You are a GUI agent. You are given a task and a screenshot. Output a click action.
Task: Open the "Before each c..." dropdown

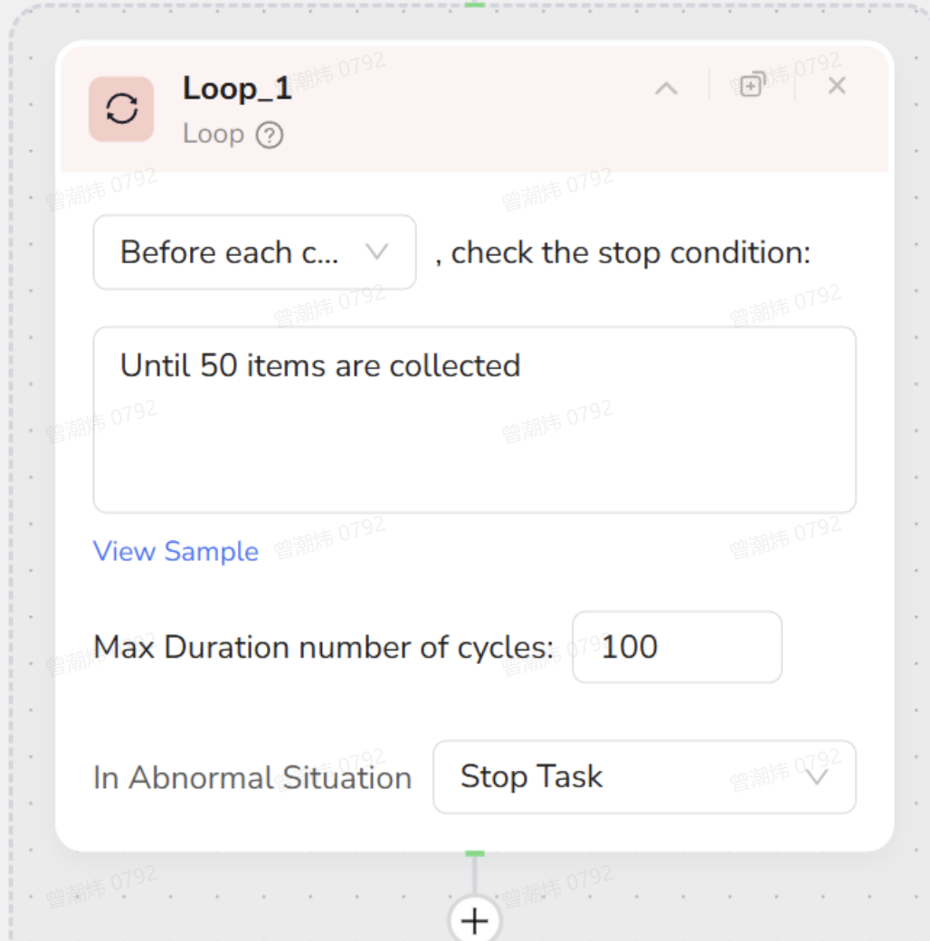point(254,252)
